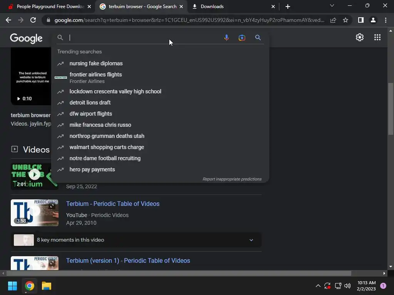Viewport: 394px width, 295px height.
Task: Open Chrome's three-dot menu
Action: point(386,20)
